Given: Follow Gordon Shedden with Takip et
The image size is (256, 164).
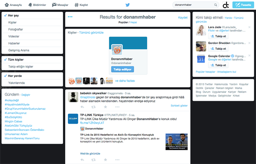Looking at the screenshot, I should 218,48.
